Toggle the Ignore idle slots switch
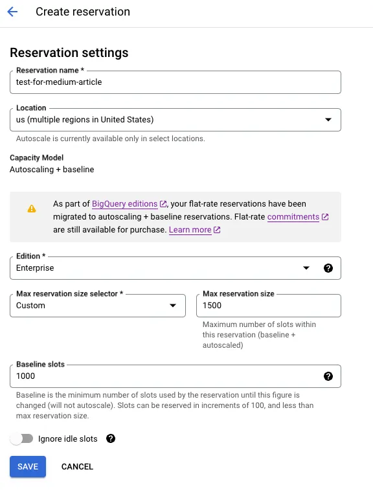Screen dimensions: 373x498 (x=21, y=439)
